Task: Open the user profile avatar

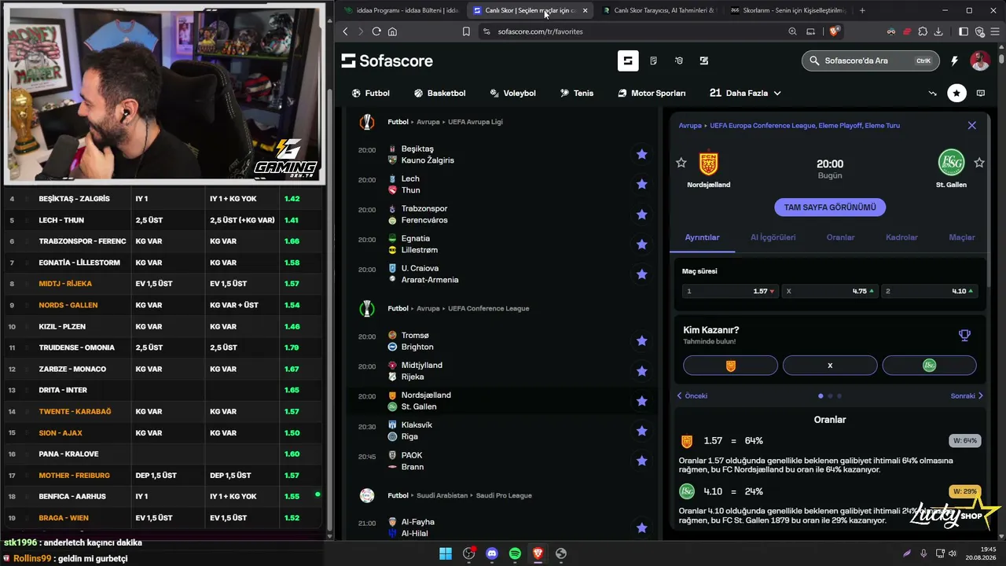Action: [x=980, y=61]
